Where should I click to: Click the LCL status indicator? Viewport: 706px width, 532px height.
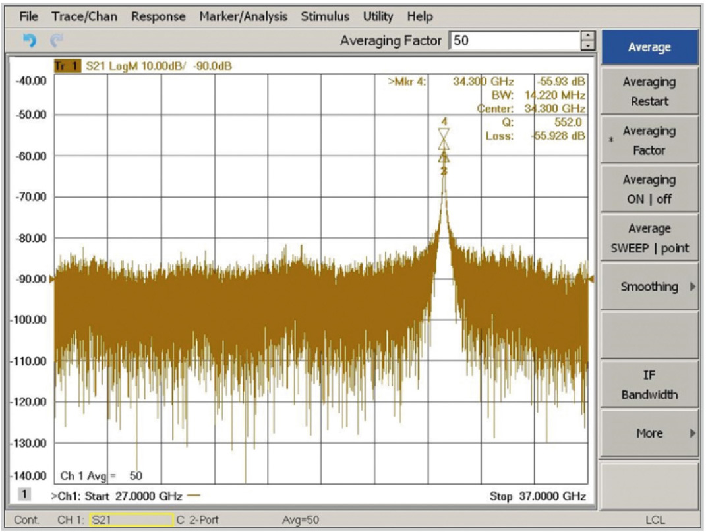click(x=655, y=520)
